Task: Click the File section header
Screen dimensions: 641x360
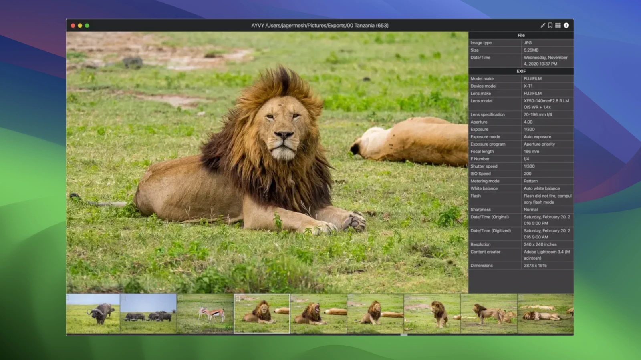Action: click(x=521, y=35)
